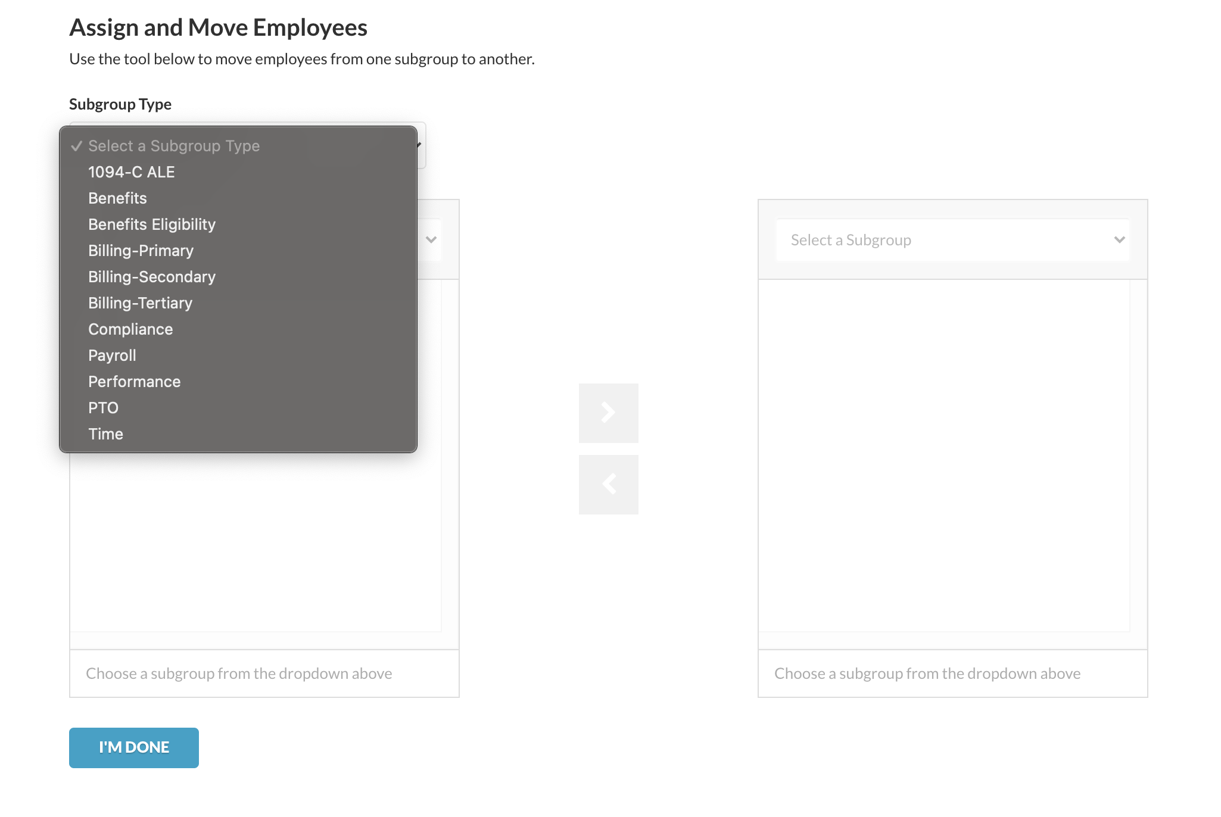Click the left 'Choose a subgroup from the dropdown above' text
The image size is (1221, 817).
(239, 673)
